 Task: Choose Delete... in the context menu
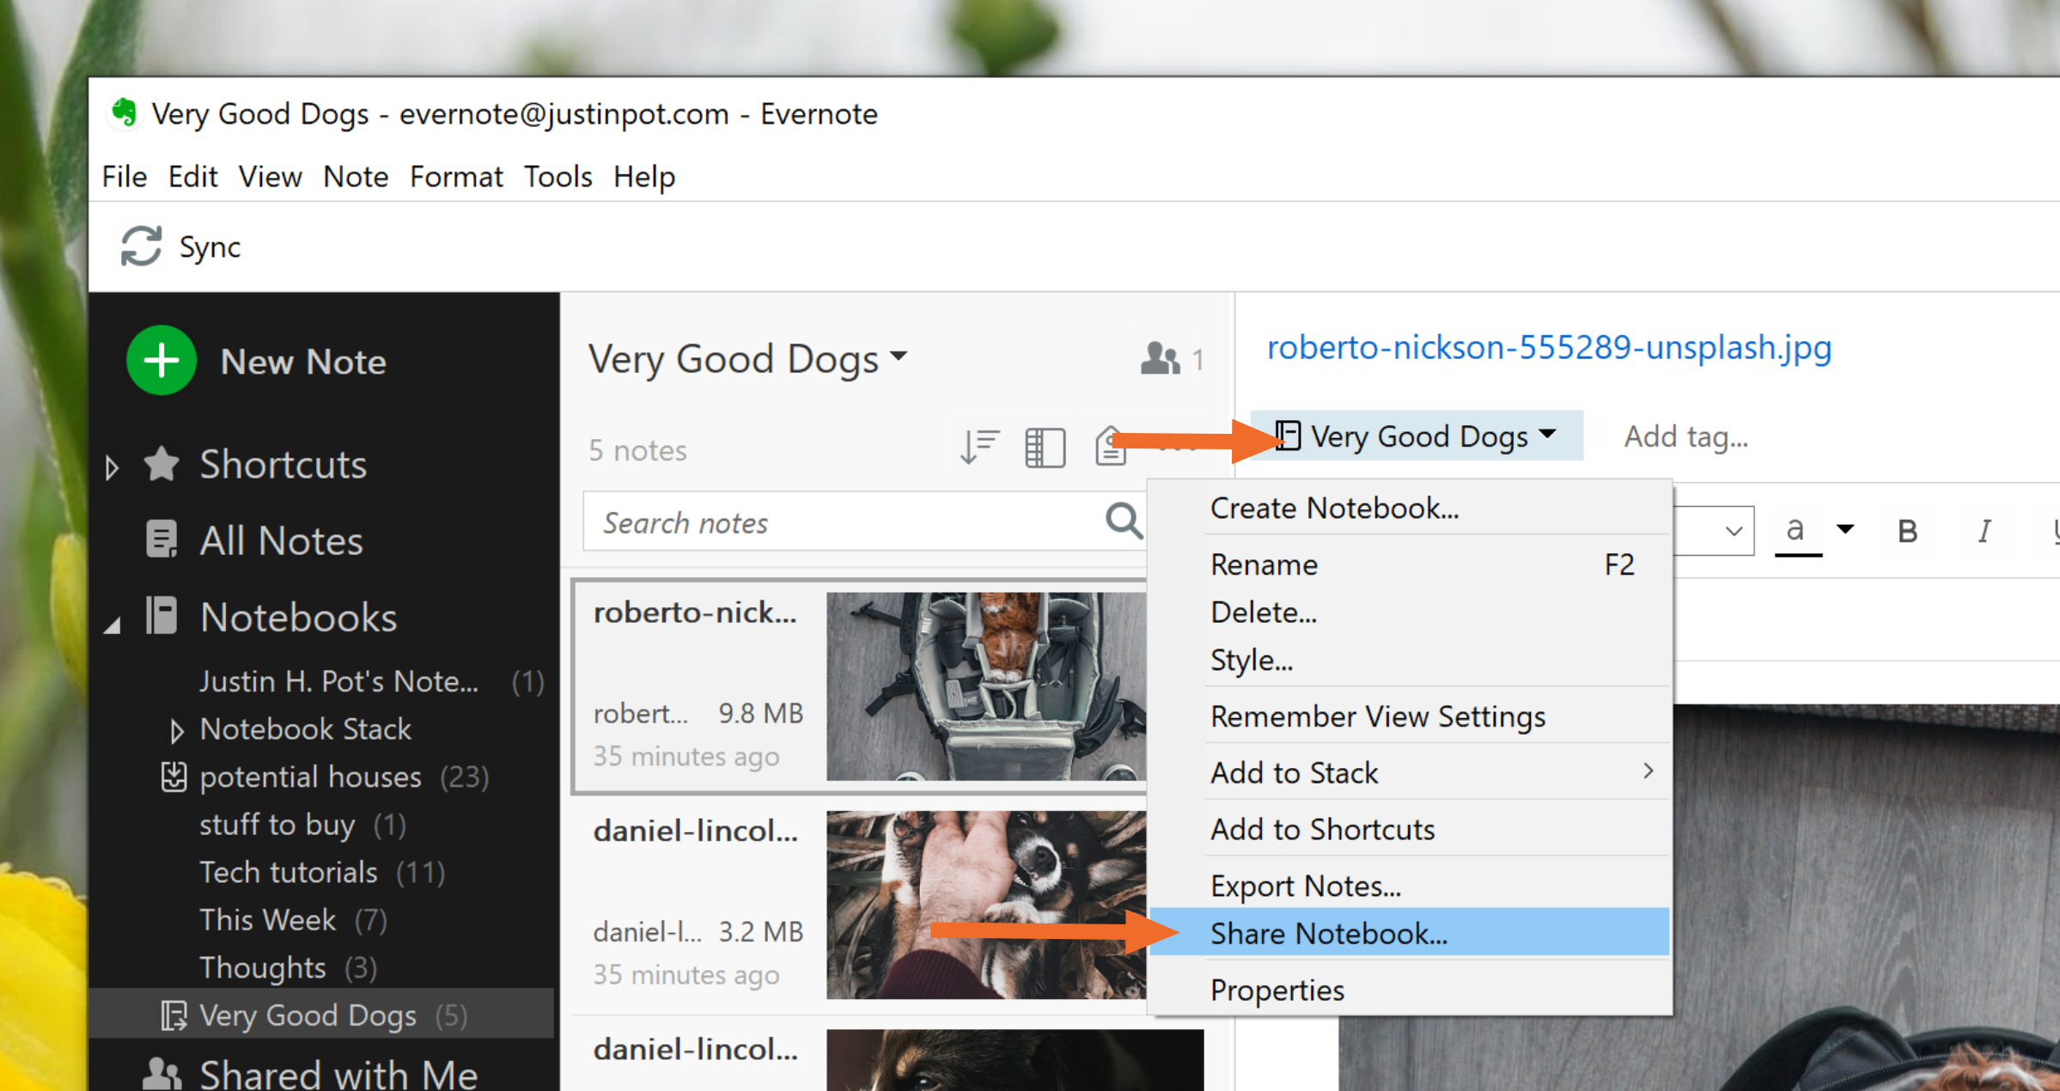(1409, 613)
